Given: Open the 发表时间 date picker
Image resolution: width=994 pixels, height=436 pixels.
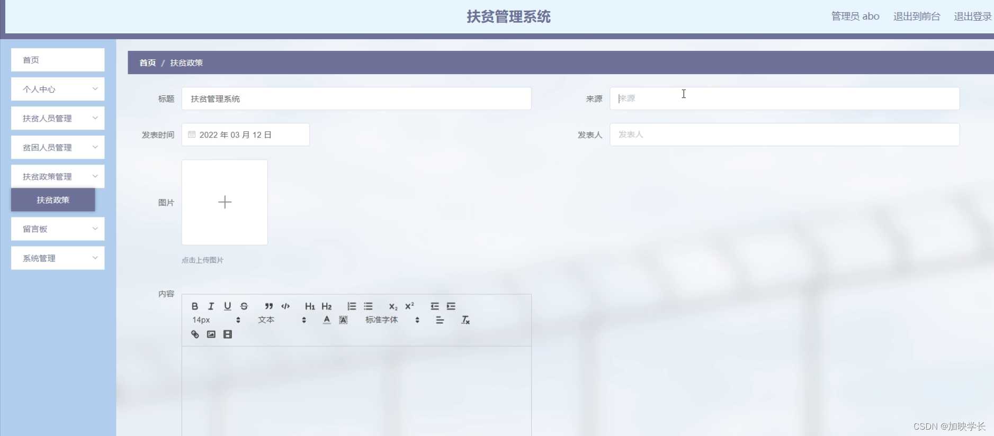Looking at the screenshot, I should click(246, 135).
